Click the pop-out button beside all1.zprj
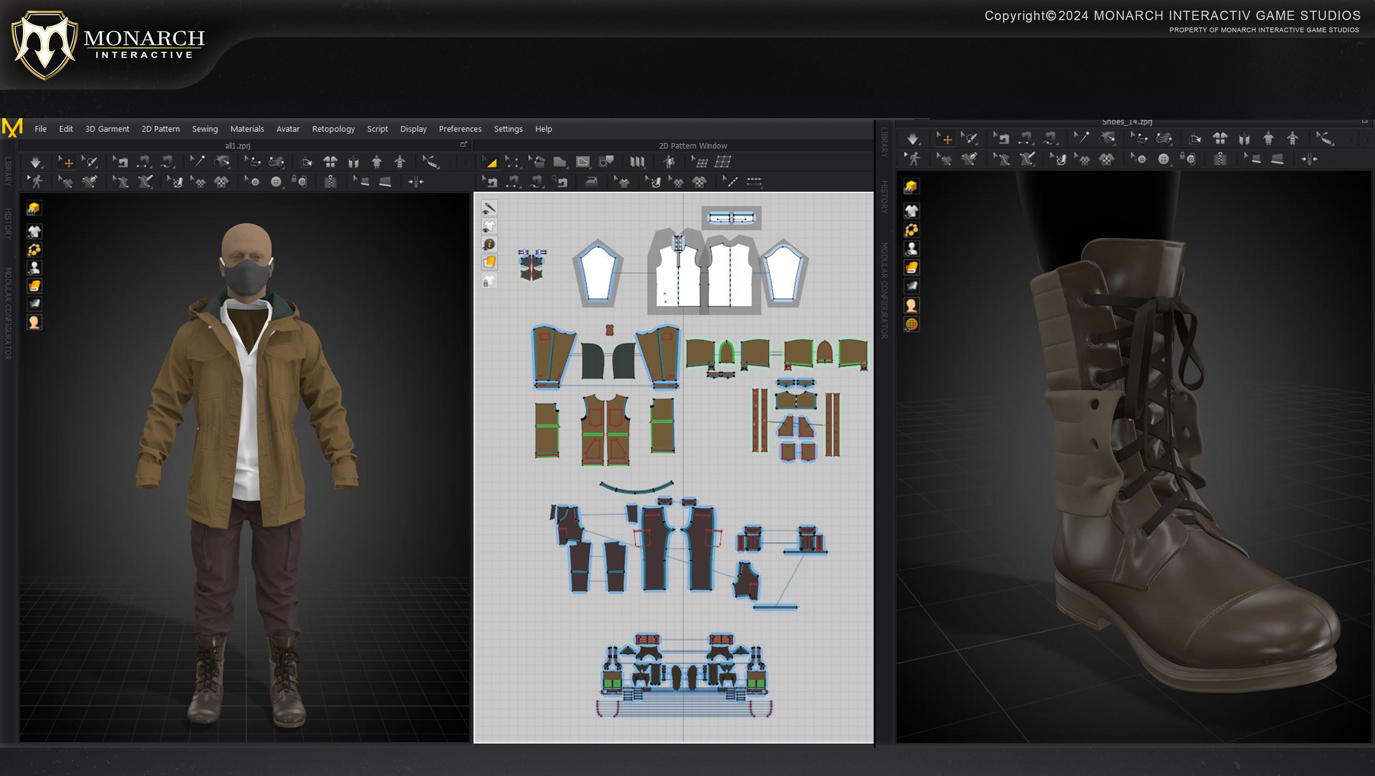The image size is (1375, 776). [463, 144]
